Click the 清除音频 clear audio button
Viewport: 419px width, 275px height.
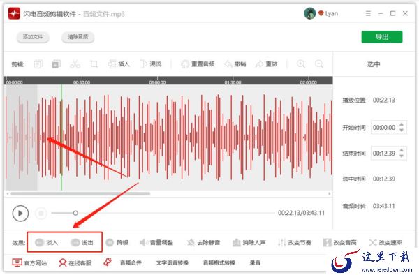click(x=78, y=37)
